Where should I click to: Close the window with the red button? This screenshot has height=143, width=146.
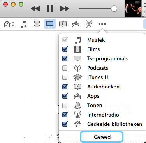click(5, 4)
